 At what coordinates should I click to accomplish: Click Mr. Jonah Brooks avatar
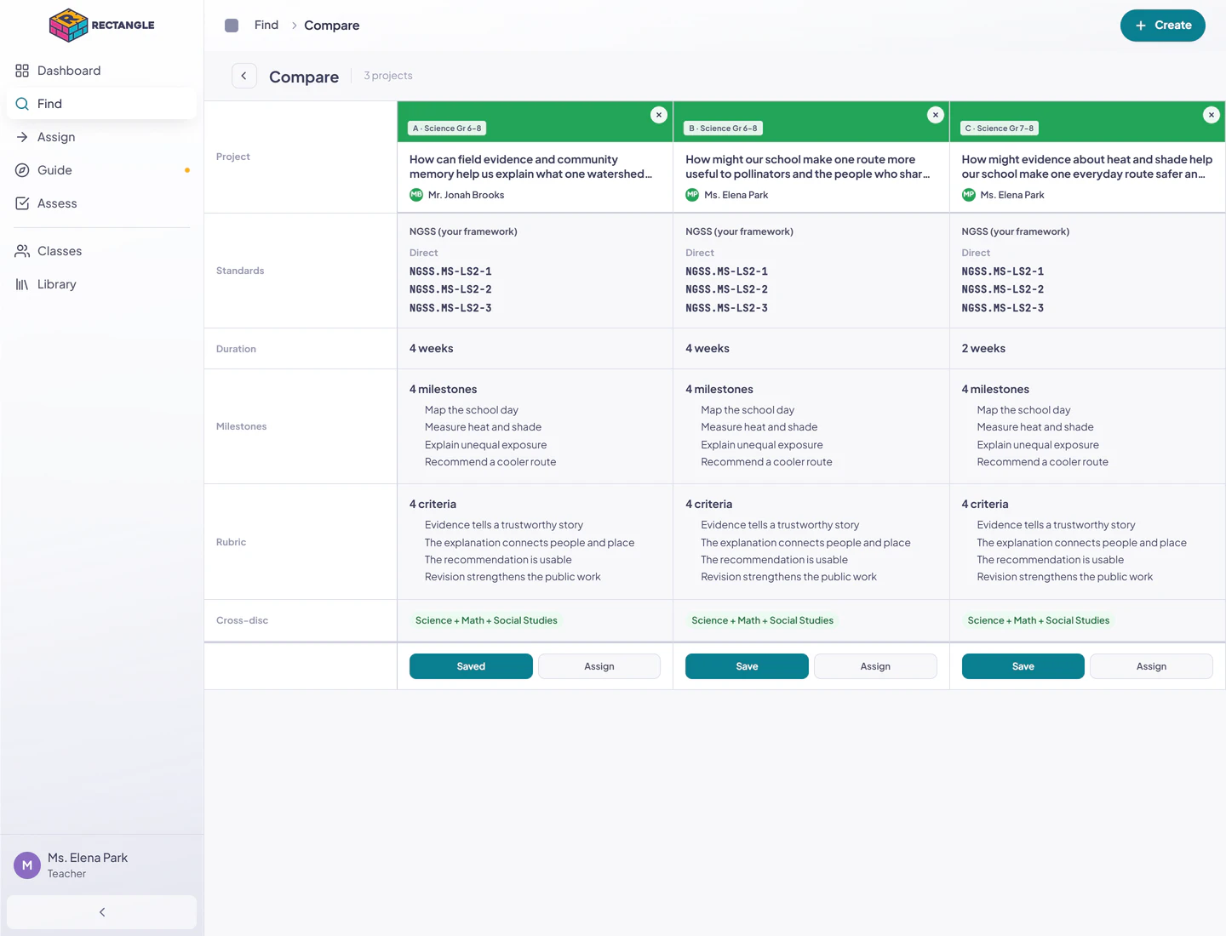pyautogui.click(x=416, y=195)
